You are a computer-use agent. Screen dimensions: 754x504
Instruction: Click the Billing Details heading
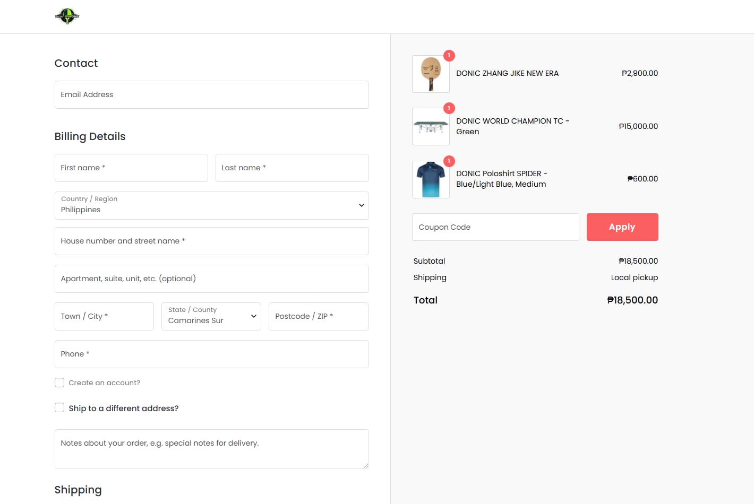click(90, 136)
